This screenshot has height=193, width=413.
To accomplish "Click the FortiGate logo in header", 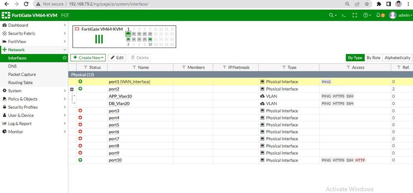I will click(x=6, y=15).
